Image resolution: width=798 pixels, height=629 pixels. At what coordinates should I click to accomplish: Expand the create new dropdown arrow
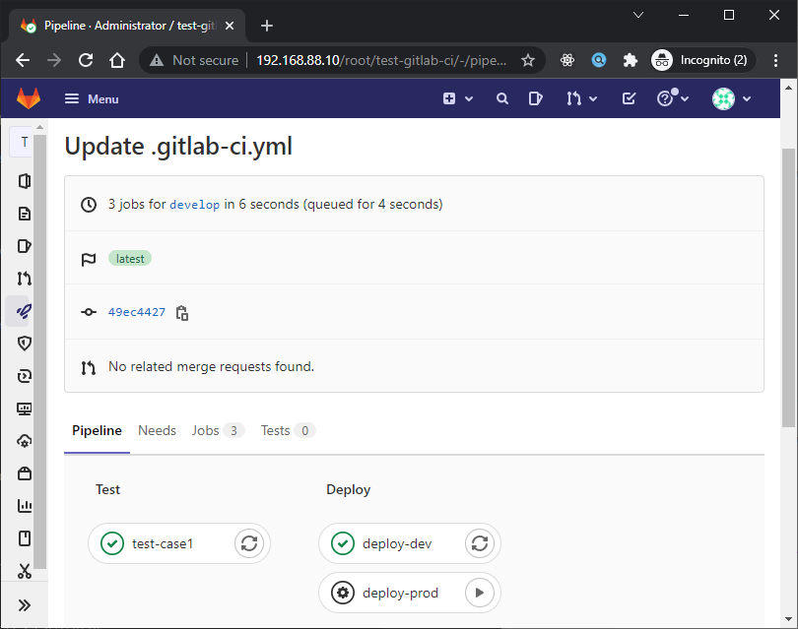469,99
